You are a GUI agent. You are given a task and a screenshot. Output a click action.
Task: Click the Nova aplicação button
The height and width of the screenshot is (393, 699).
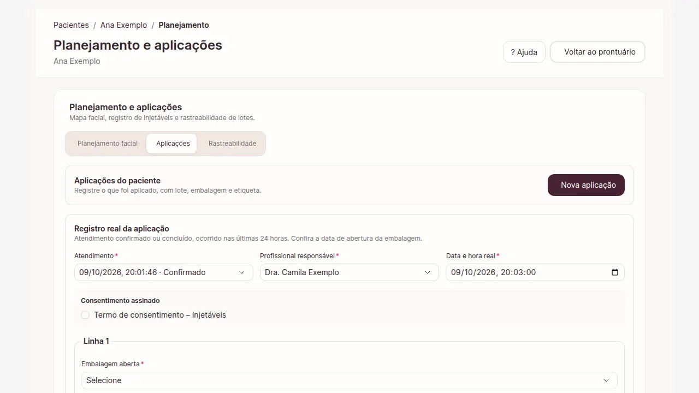tap(586, 185)
